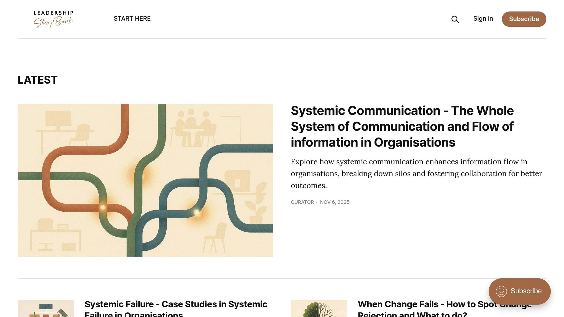Click the Sign in link
The height and width of the screenshot is (317, 564).
483,18
